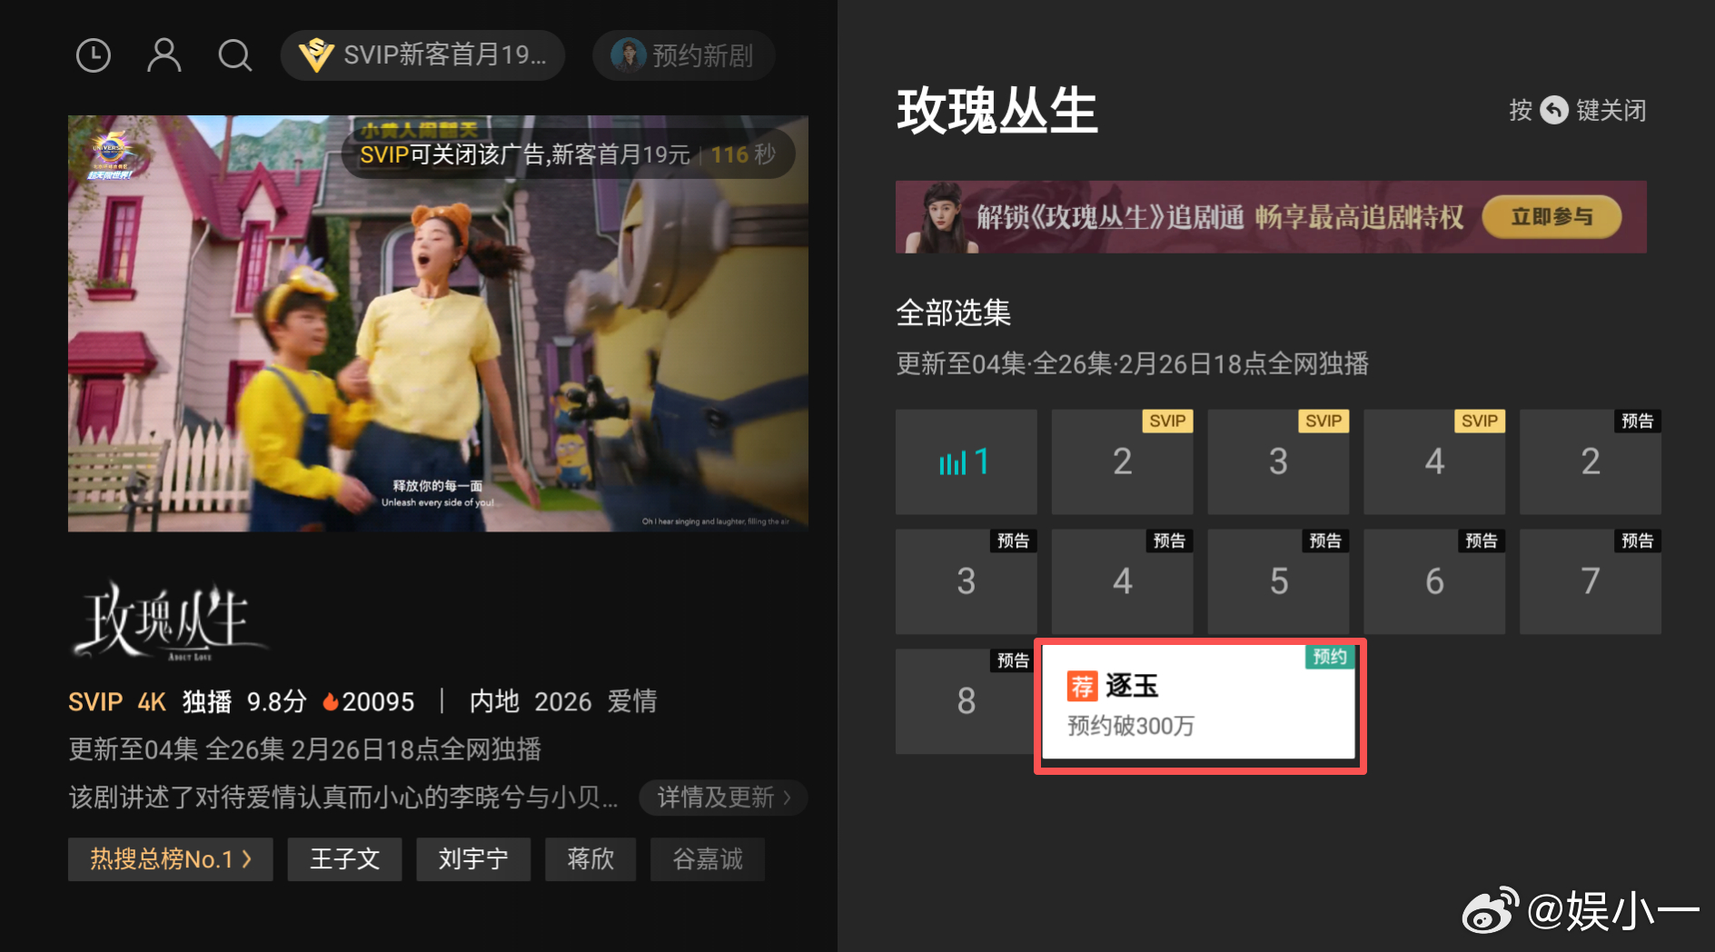Select episode 6 trailer thumbnail
Image resolution: width=1715 pixels, height=952 pixels.
coord(1434,581)
